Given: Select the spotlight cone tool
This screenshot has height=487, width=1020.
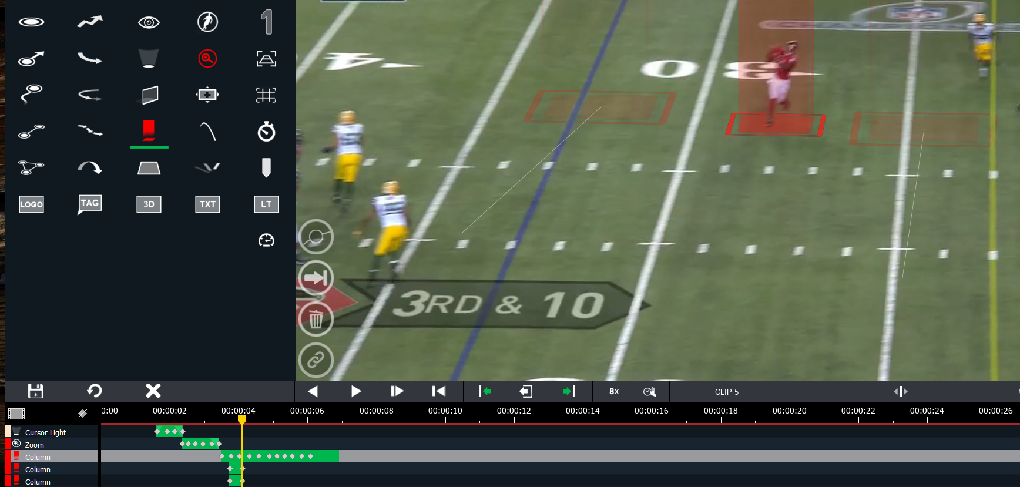Looking at the screenshot, I should (149, 59).
